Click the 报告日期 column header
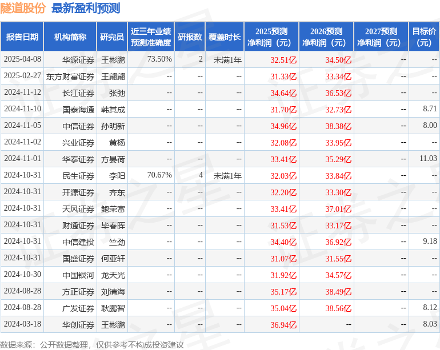Viewport: 440px width, 350px height. pyautogui.click(x=22, y=37)
